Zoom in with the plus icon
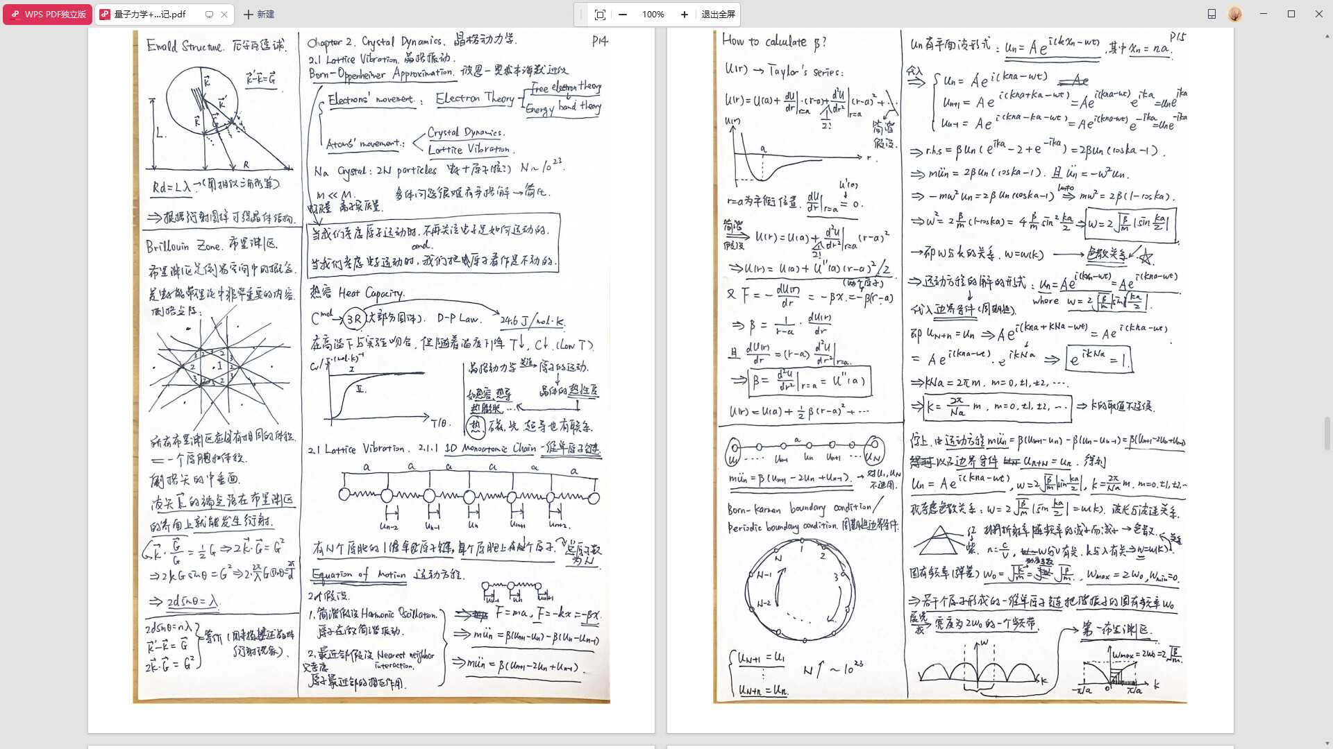This screenshot has height=749, width=1333. point(685,14)
